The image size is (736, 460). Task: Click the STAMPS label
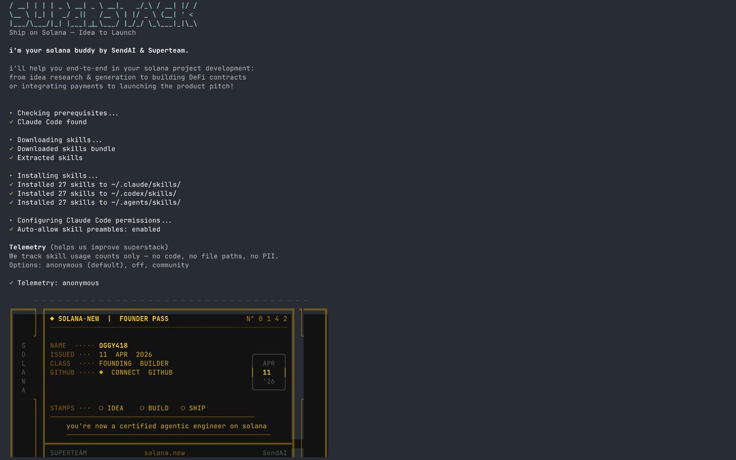coord(63,408)
